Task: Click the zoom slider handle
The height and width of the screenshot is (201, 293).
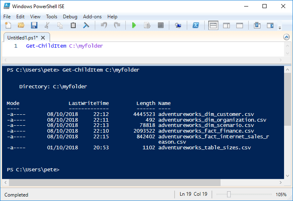Action: [229, 194]
